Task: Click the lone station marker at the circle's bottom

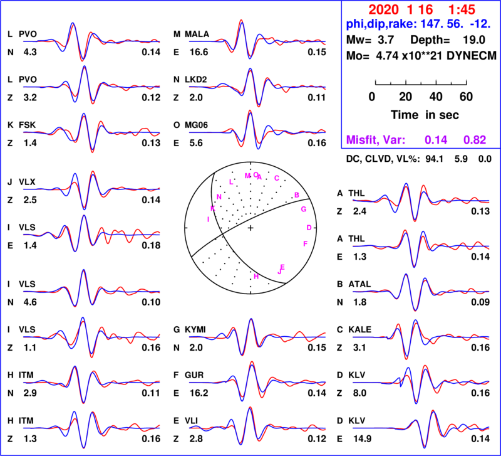Action: pyautogui.click(x=256, y=277)
